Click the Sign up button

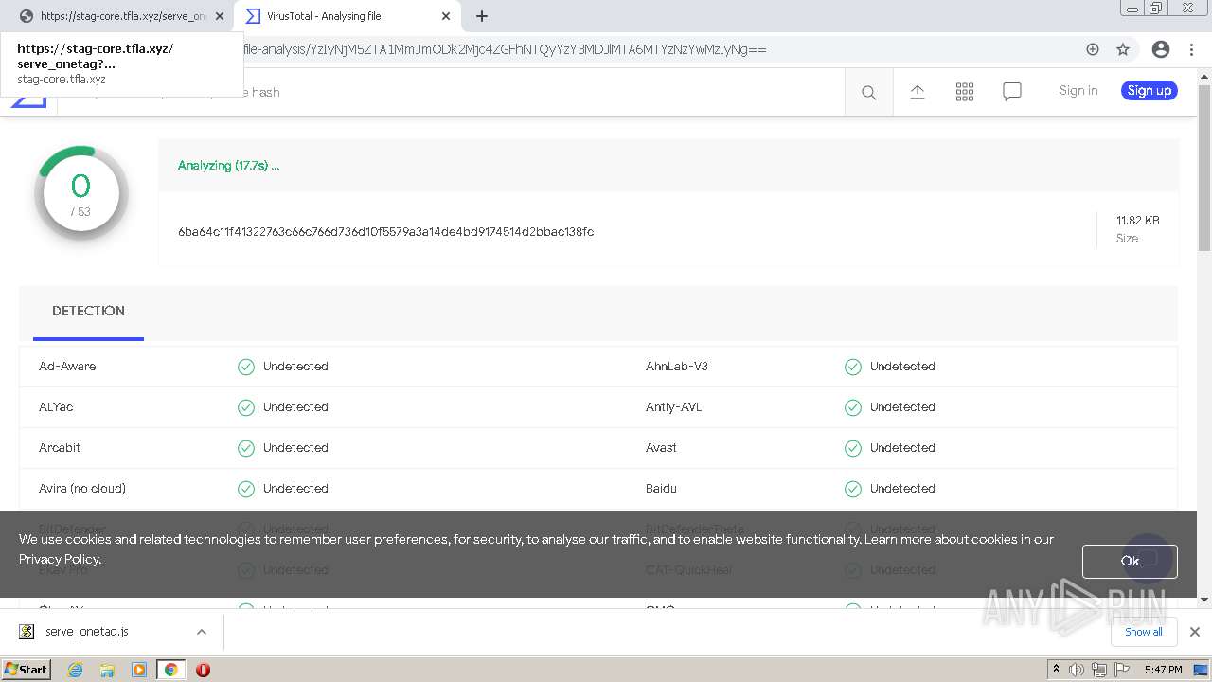pos(1150,91)
